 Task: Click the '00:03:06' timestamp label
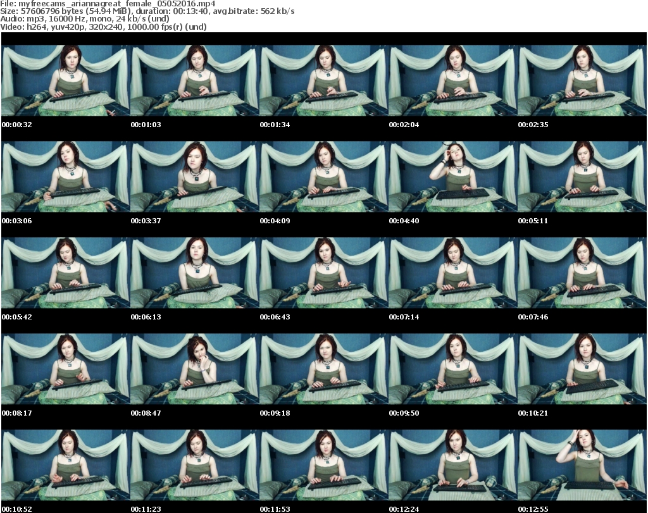17,221
